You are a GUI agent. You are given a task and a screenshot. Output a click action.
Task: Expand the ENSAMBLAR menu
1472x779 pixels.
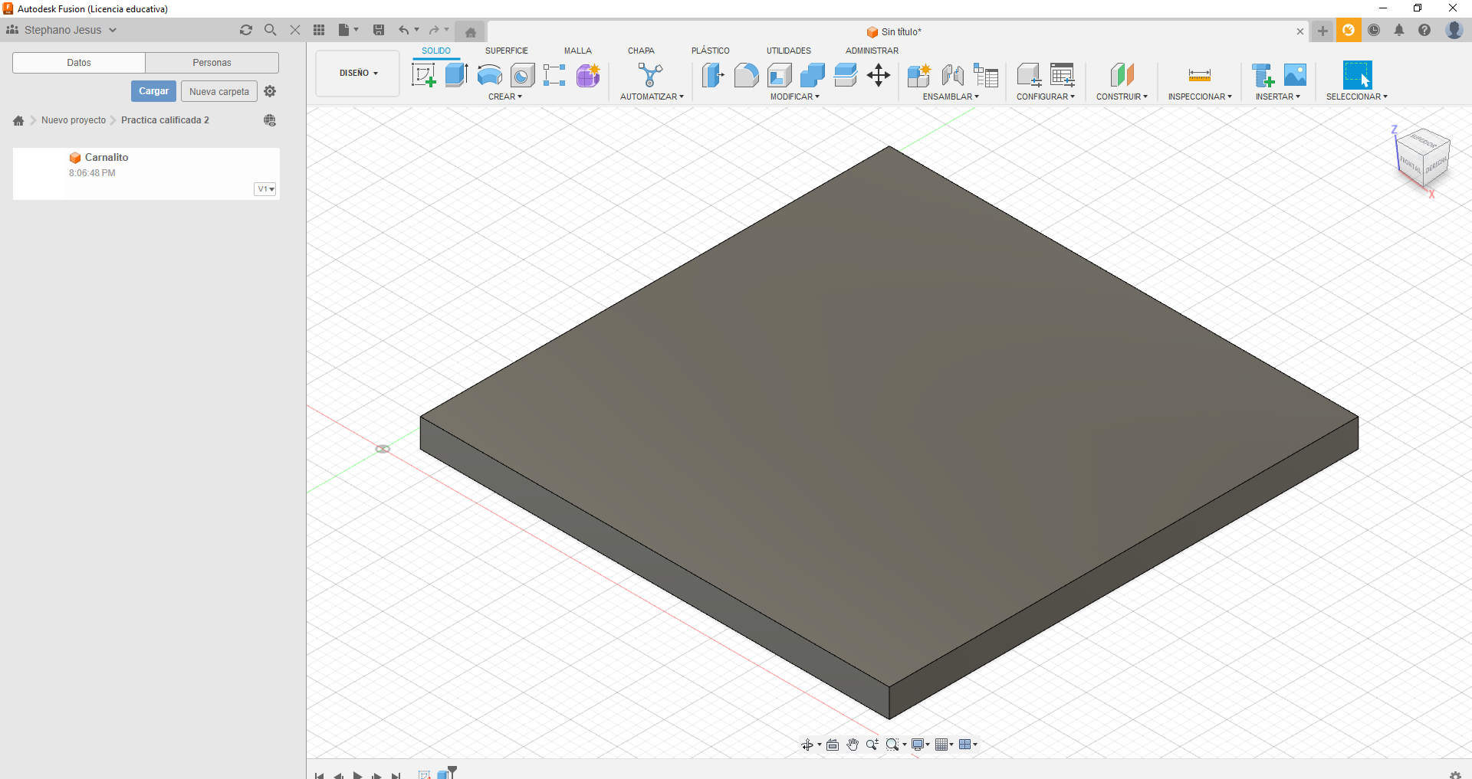tap(951, 97)
